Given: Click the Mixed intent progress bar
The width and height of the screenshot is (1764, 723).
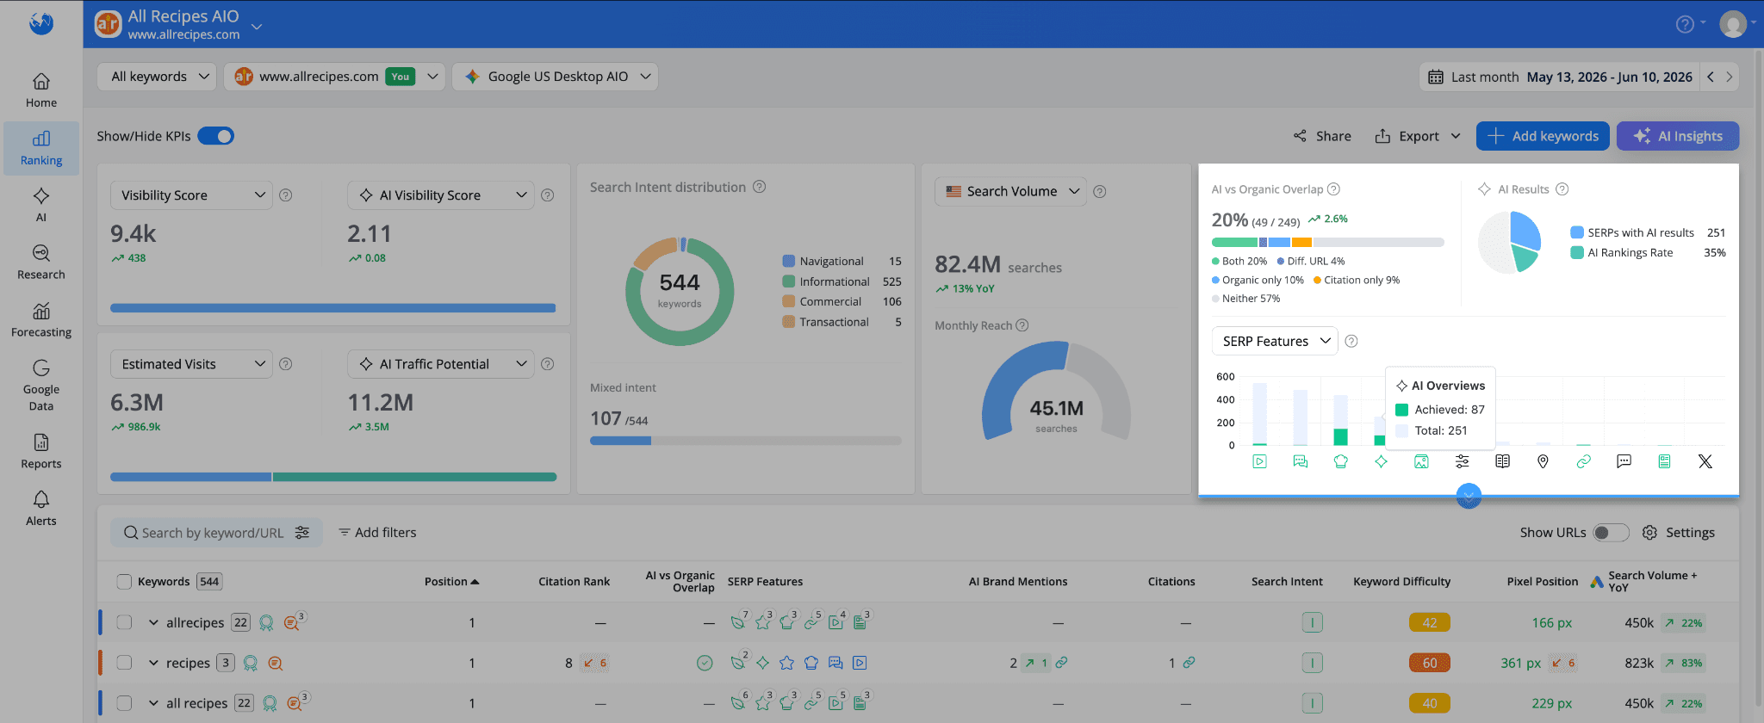Looking at the screenshot, I should [745, 441].
